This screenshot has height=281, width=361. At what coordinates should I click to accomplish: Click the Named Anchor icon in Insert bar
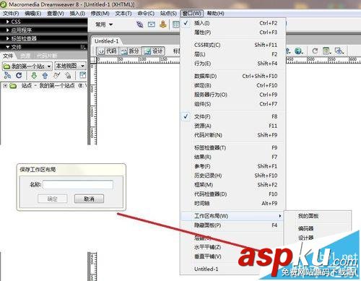click(163, 25)
